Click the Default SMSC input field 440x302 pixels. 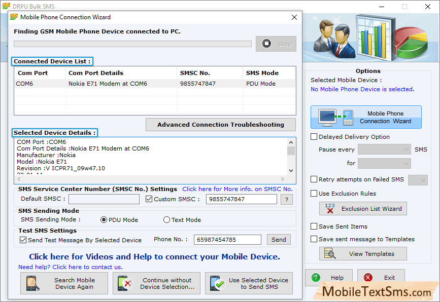click(104, 199)
